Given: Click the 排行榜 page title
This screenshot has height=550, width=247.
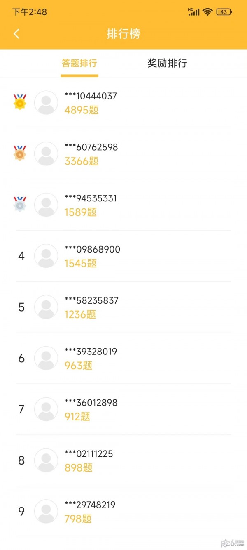Looking at the screenshot, I should pos(123,34).
